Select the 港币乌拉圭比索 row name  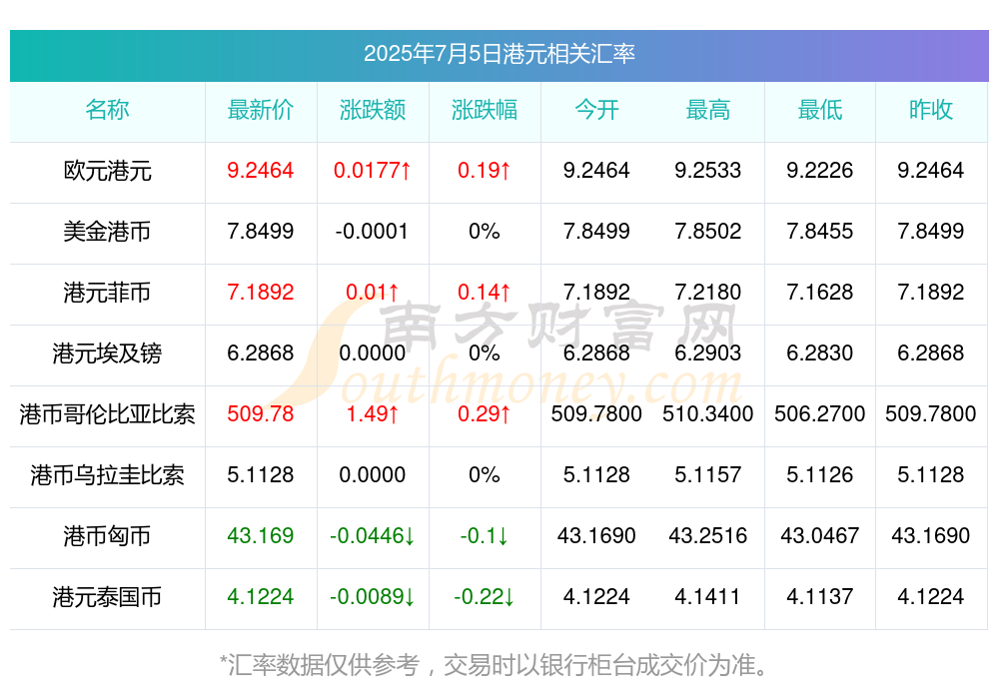pyautogui.click(x=107, y=475)
